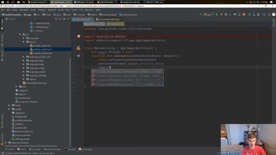Open the Messages tool window button
Screen dimensions: 276x155
[x=86, y=149]
